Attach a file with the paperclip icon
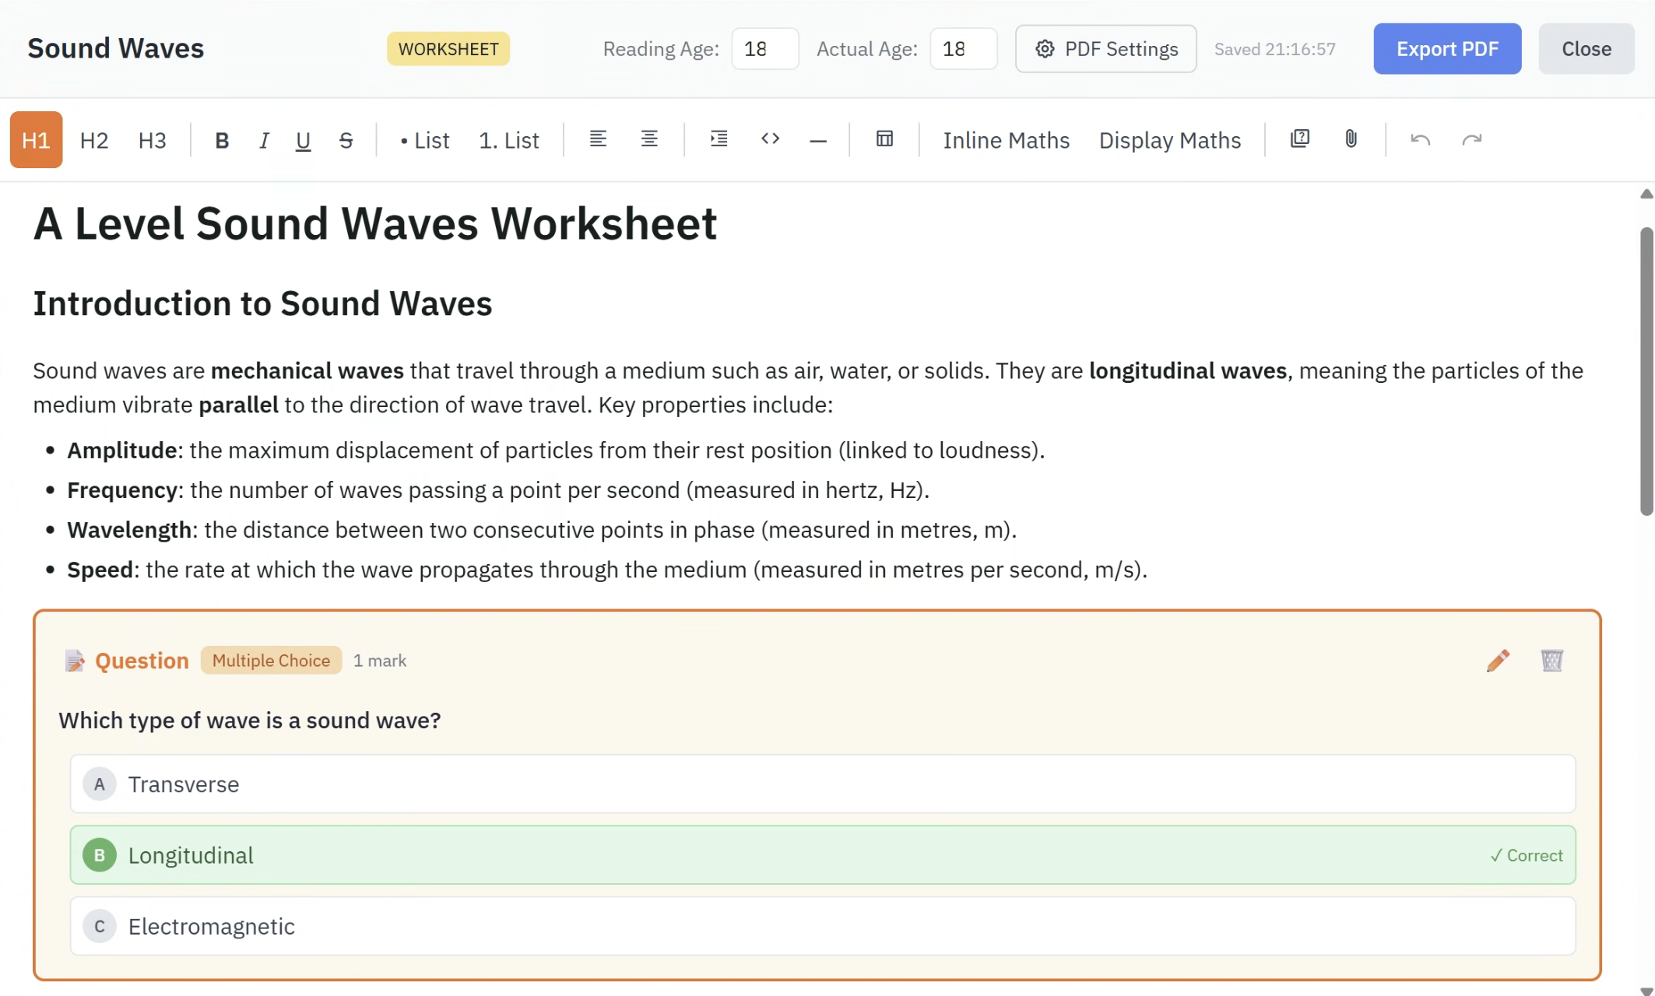This screenshot has height=996, width=1655. point(1350,139)
